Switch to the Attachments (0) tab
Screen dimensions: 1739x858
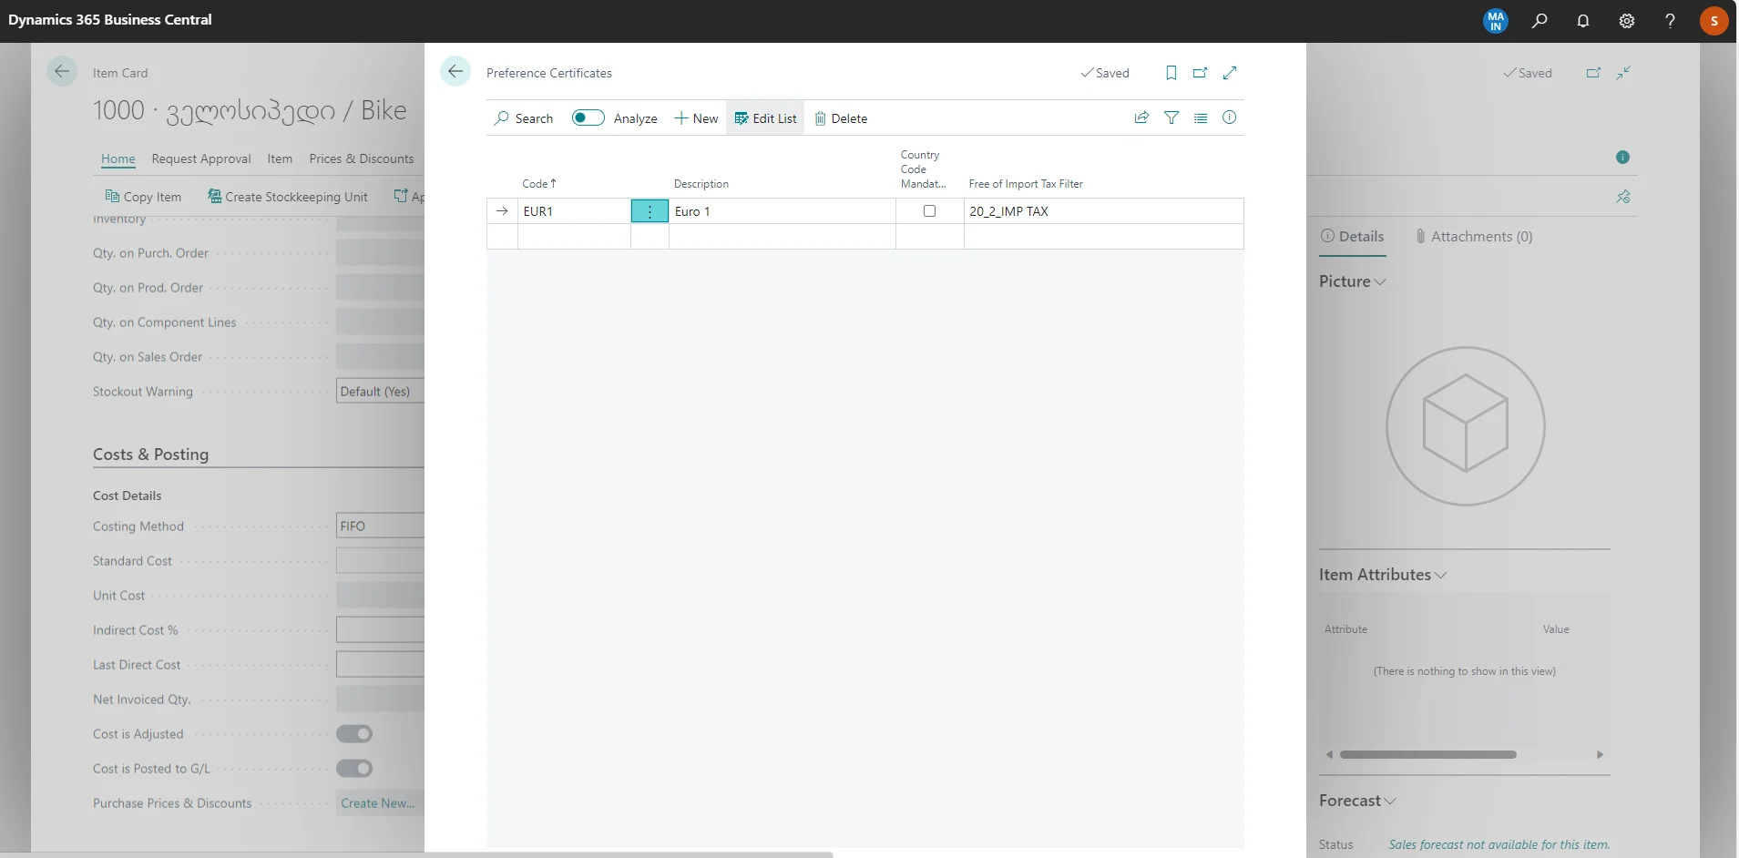click(1473, 237)
